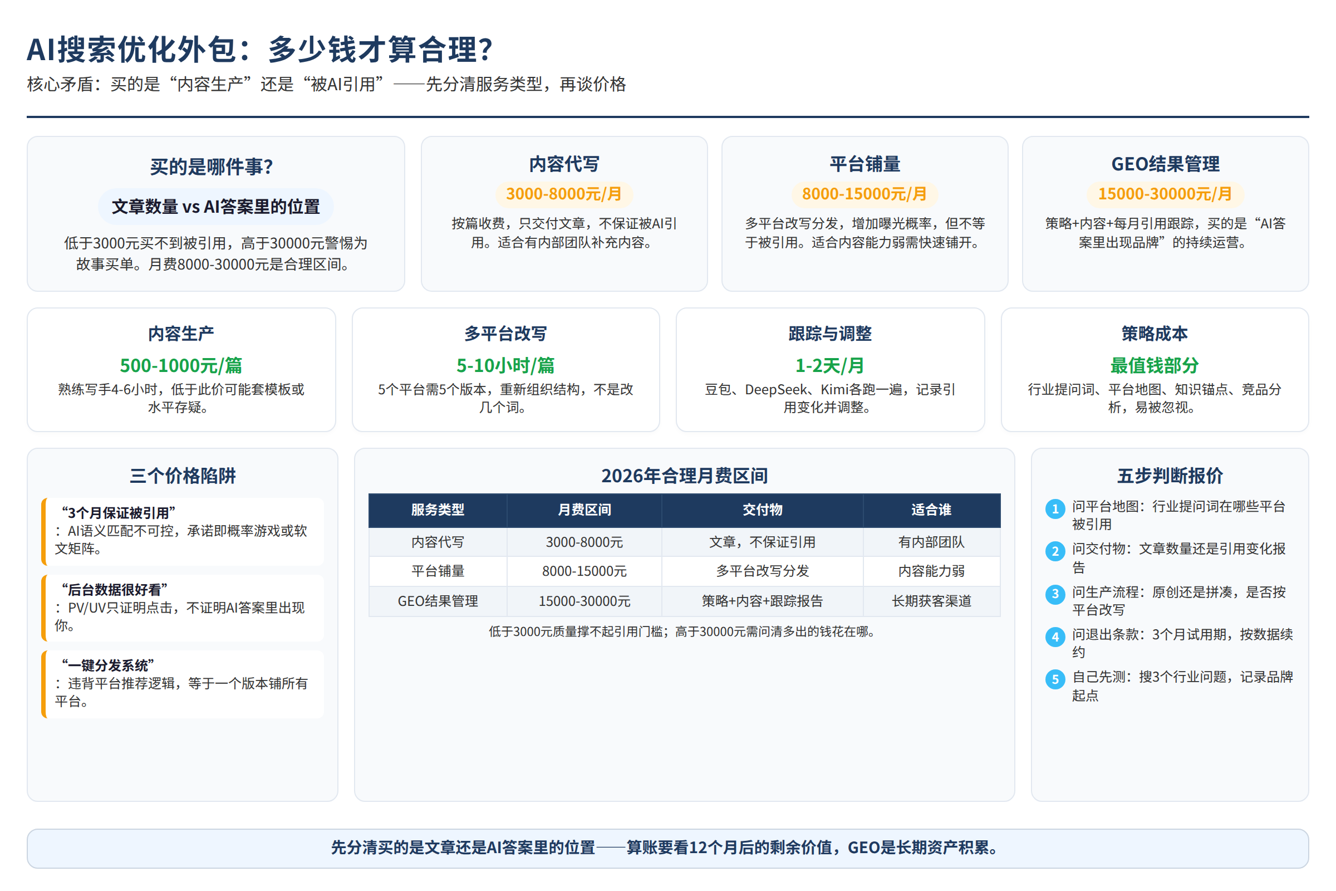Click the 最值钱部分 green value
This screenshot has height=891, width=1336.
1154,365
